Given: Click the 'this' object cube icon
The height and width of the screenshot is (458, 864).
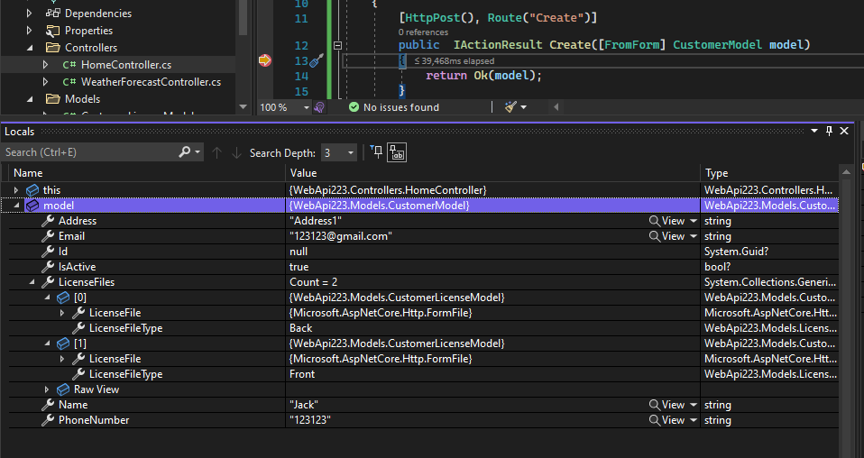Looking at the screenshot, I should pos(32,190).
